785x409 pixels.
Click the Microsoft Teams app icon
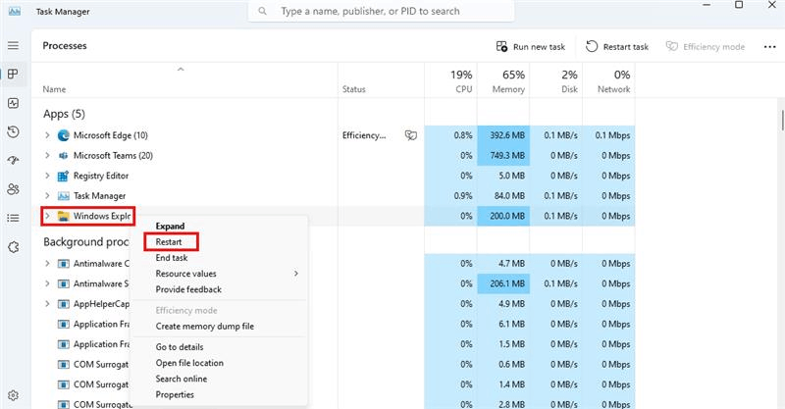coord(63,156)
